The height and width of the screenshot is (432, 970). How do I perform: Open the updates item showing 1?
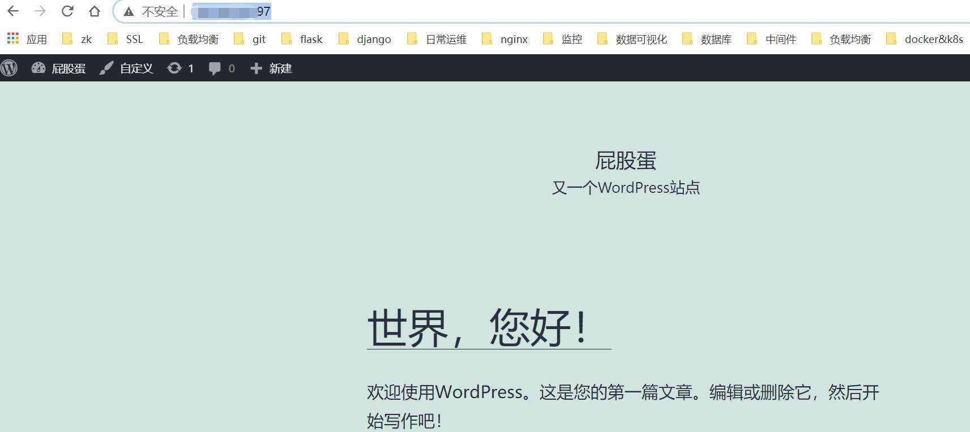[x=181, y=68]
